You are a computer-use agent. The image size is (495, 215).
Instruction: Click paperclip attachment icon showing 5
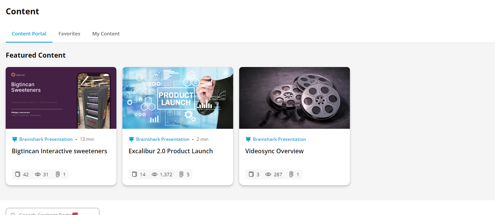(x=181, y=174)
